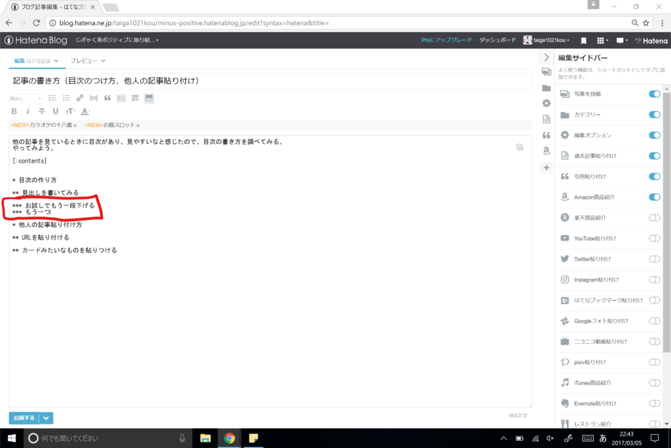Viewport: 671px width, 448px height.
Task: Enable the 楽天商品紹介 toggle
Action: click(654, 218)
